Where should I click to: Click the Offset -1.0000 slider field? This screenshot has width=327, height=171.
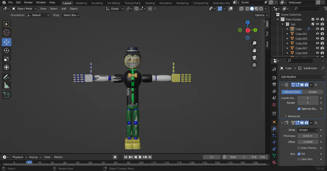click(x=308, y=142)
